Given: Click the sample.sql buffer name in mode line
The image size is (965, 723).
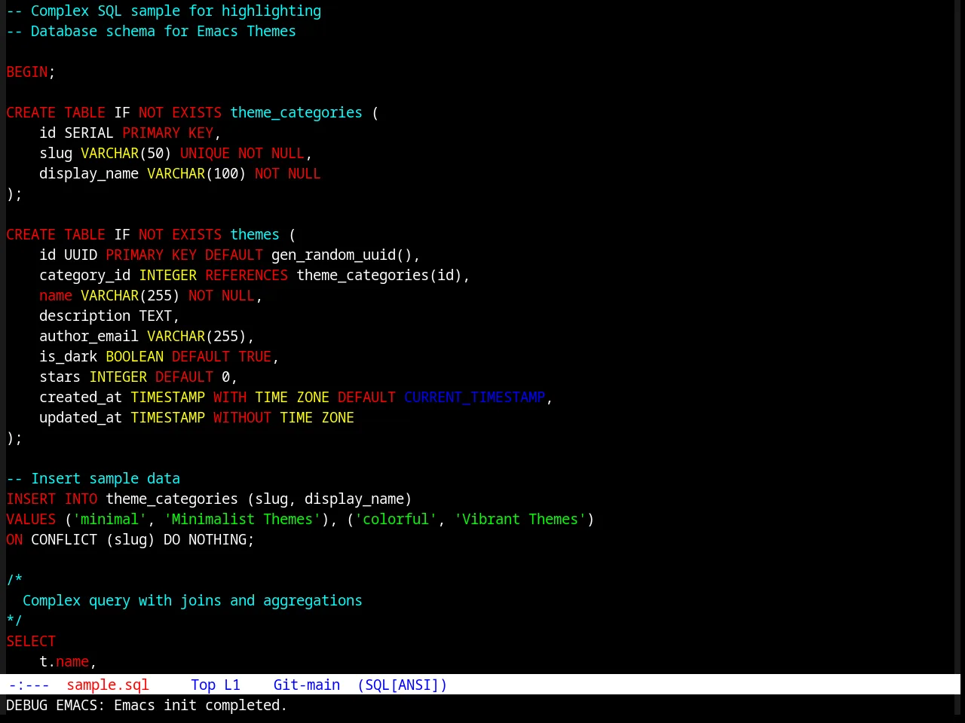Looking at the screenshot, I should (x=108, y=685).
